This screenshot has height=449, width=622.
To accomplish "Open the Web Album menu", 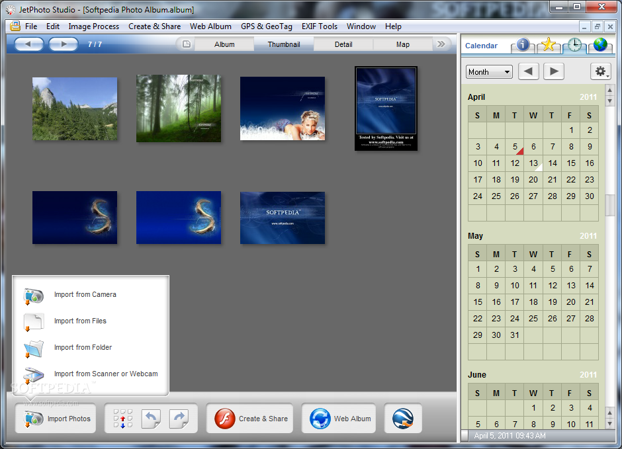I will (210, 26).
